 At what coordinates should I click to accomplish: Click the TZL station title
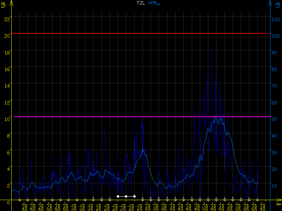[141, 3]
